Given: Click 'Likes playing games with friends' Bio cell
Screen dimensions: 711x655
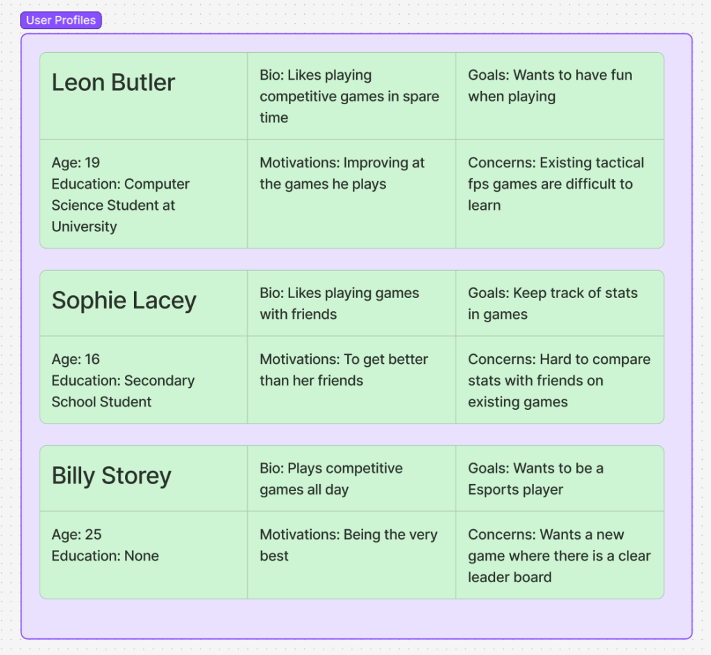Looking at the screenshot, I should pyautogui.click(x=351, y=303).
